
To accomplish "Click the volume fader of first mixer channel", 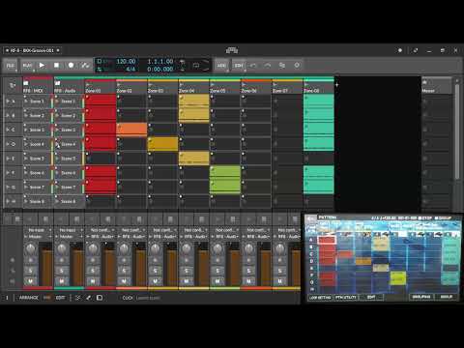I will click(46, 264).
